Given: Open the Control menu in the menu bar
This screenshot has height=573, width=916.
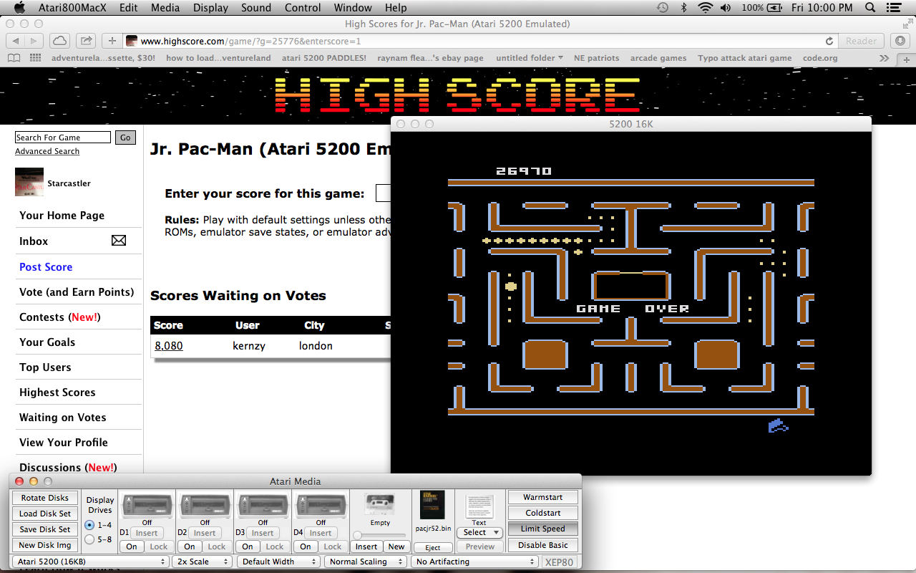Looking at the screenshot, I should coord(303,8).
